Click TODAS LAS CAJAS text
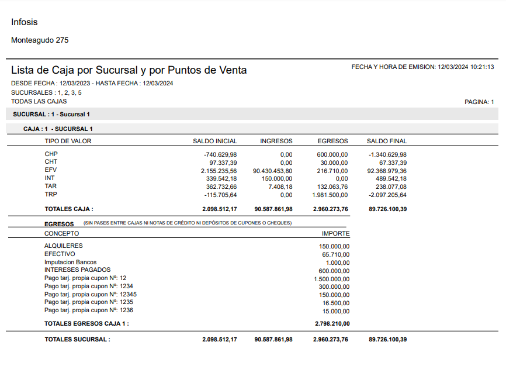506x373 pixels. click(39, 101)
